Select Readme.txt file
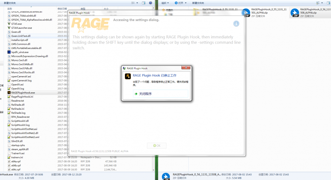331x180 pixels. tap(18, 101)
